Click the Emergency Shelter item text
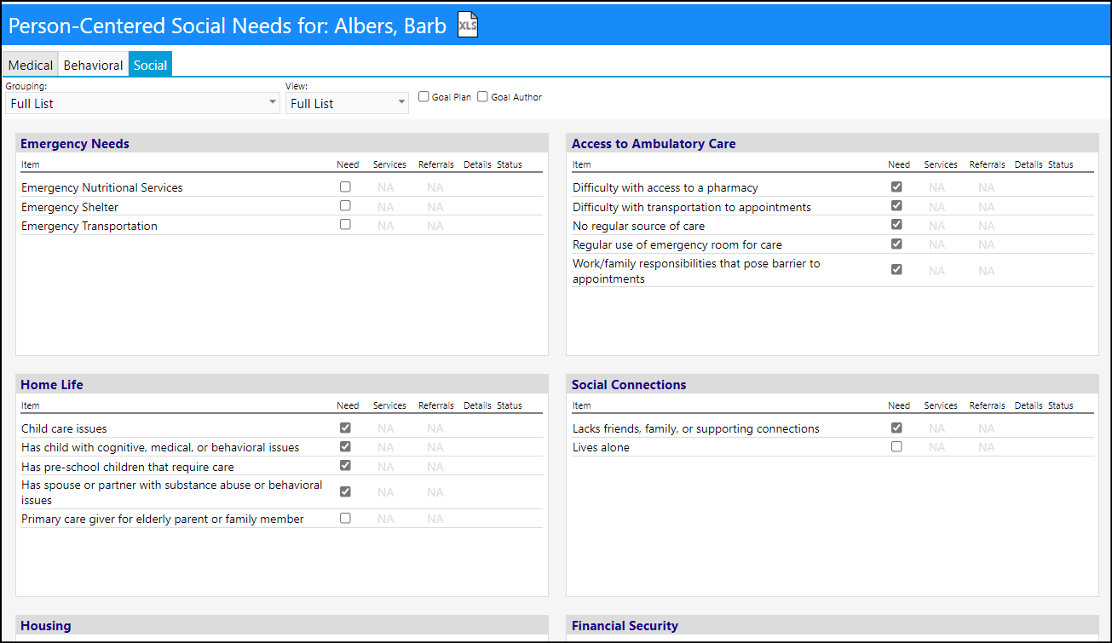 (70, 207)
